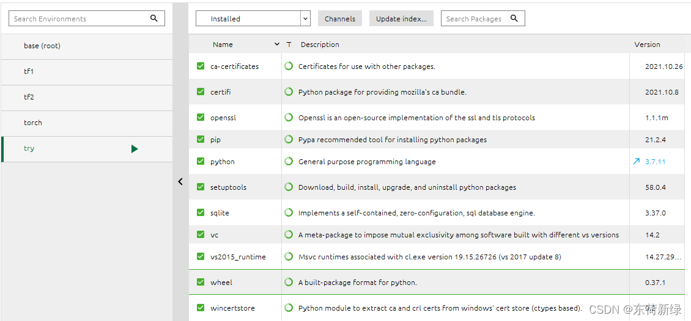Select the base (root) environment
The image size is (691, 321).
click(x=42, y=46)
